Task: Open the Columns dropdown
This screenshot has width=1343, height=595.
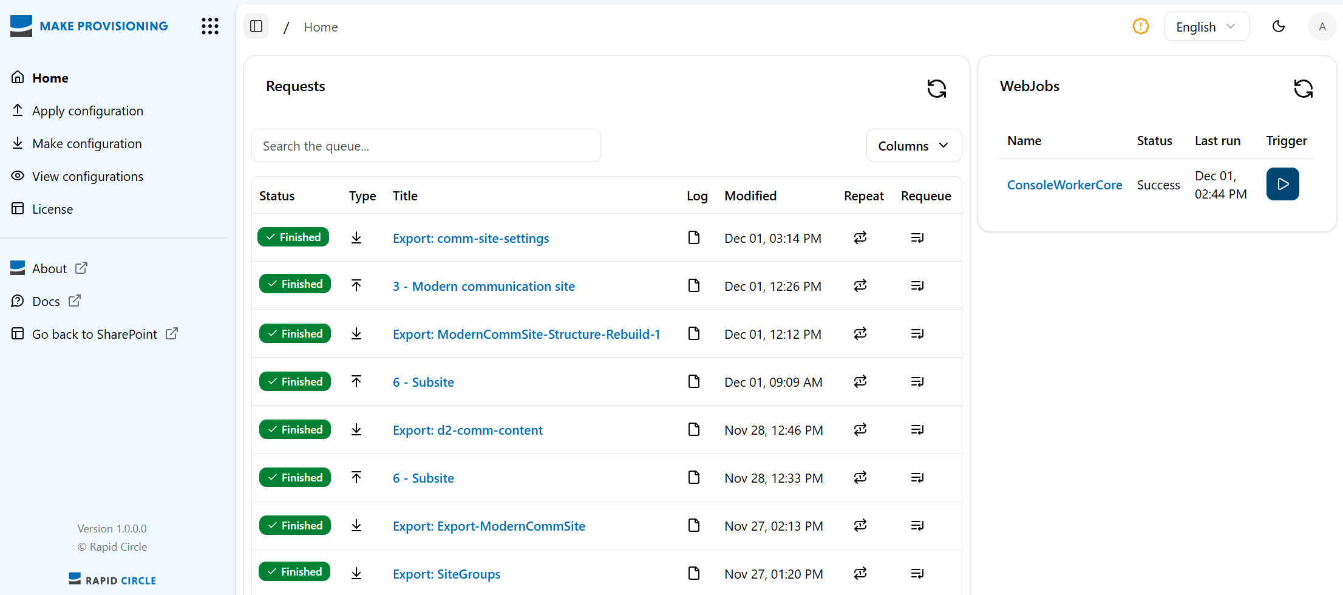Action: [913, 145]
